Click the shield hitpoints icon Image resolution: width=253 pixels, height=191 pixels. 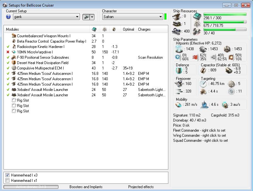pyautogui.click(x=179, y=49)
